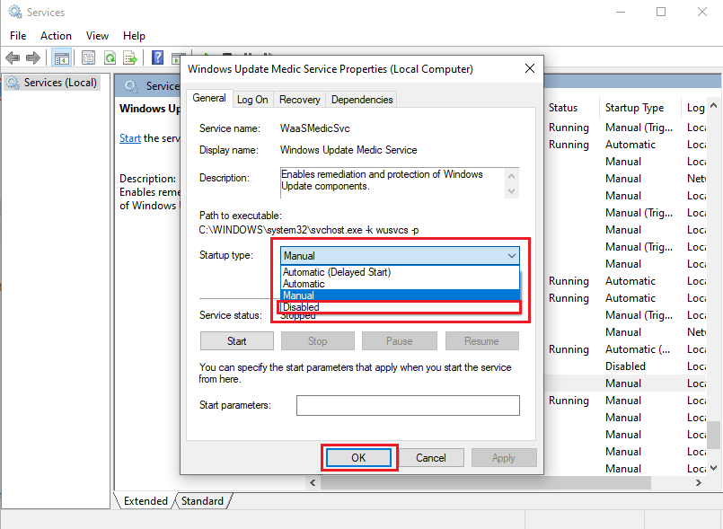723x529 pixels.
Task: Click inside the Enables remediation description box
Action: 393,182
